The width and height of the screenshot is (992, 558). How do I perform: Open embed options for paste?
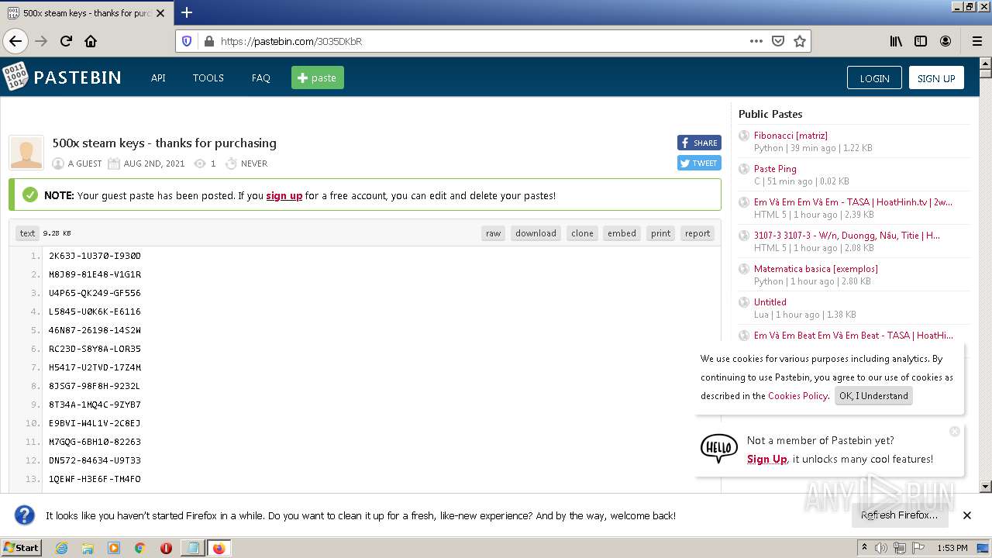click(x=622, y=233)
